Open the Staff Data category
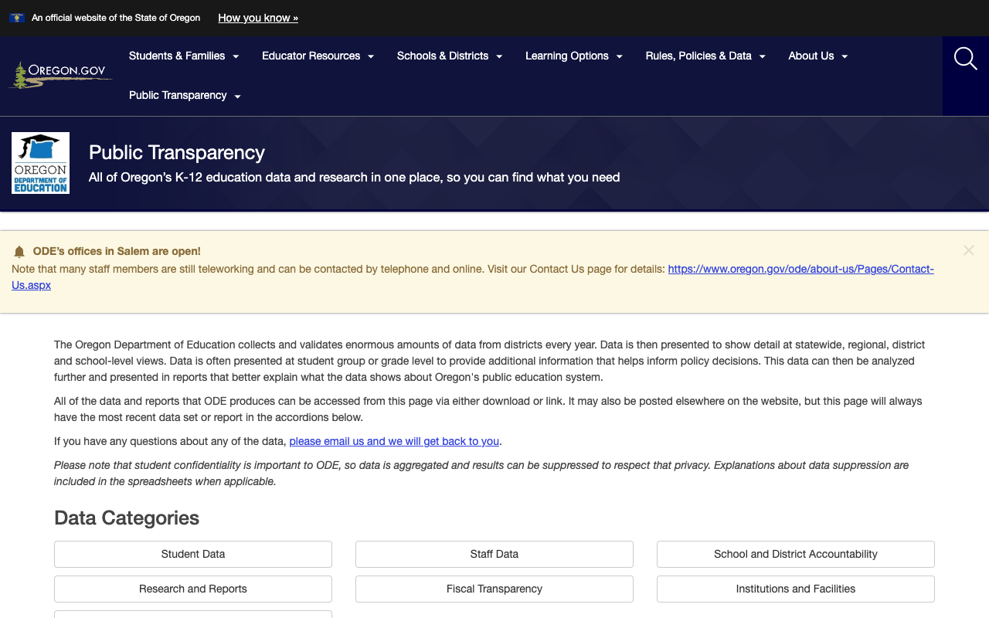989x618 pixels. pyautogui.click(x=494, y=554)
